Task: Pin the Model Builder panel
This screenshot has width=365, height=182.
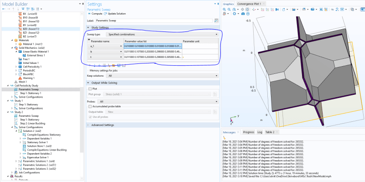Action: coord(83,4)
